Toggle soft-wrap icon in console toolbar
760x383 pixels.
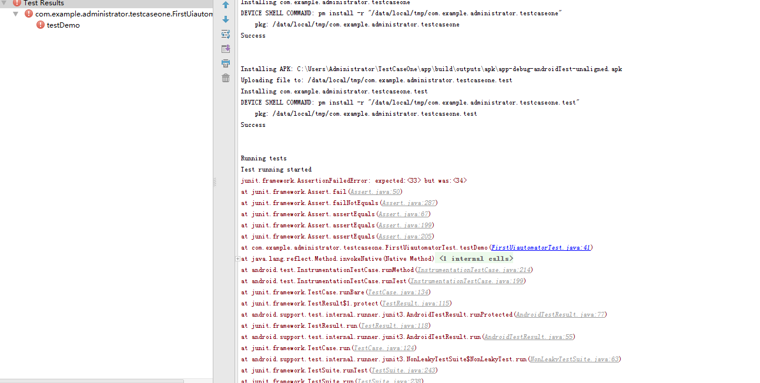(226, 34)
